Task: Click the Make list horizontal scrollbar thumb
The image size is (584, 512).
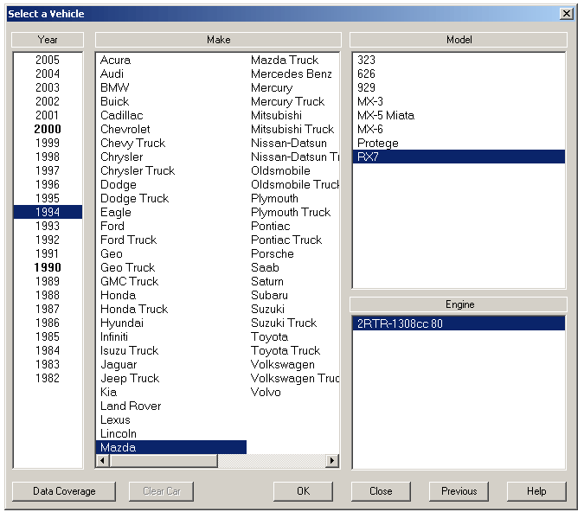Action: [164, 461]
